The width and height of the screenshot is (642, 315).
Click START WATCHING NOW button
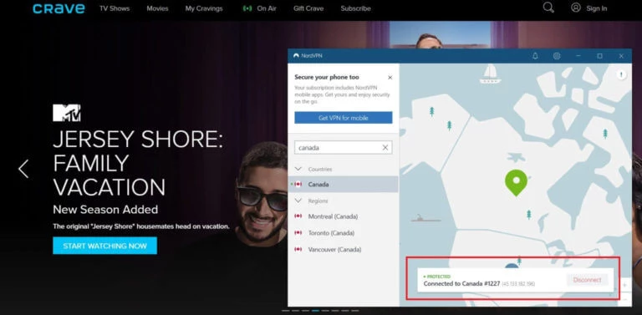[x=104, y=246]
